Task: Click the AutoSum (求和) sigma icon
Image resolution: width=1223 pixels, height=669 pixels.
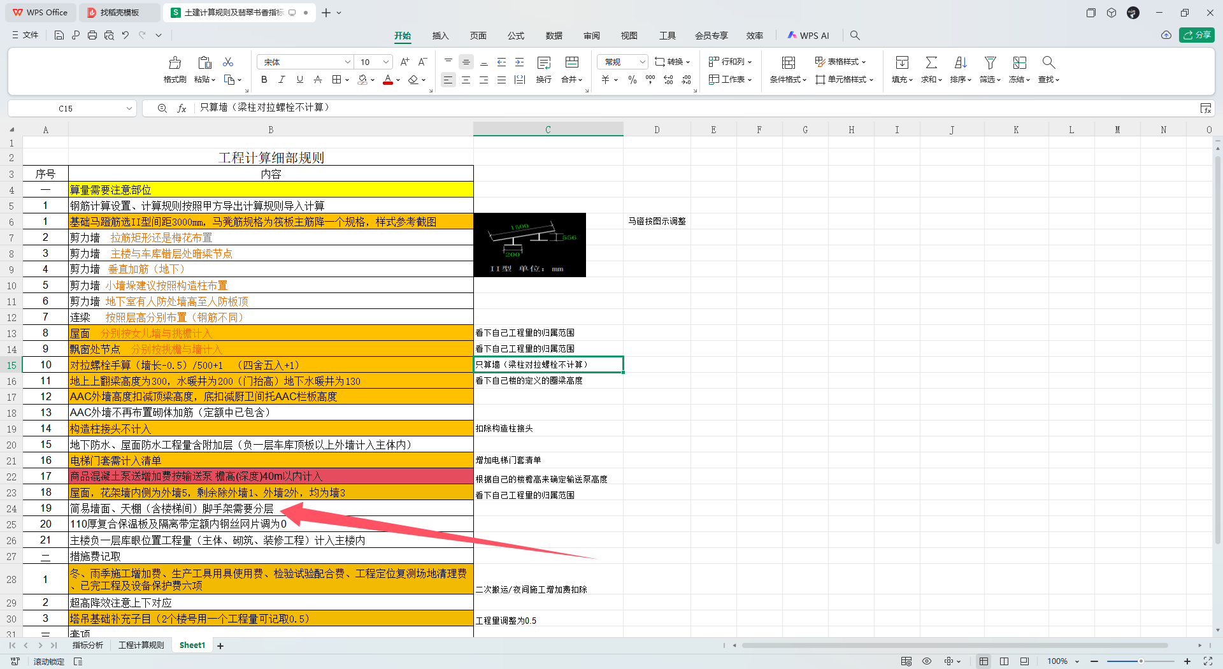Action: coord(931,62)
